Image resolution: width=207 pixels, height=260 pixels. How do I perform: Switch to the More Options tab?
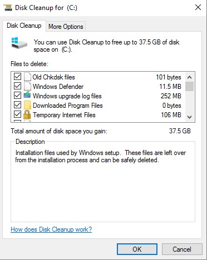[66, 27]
